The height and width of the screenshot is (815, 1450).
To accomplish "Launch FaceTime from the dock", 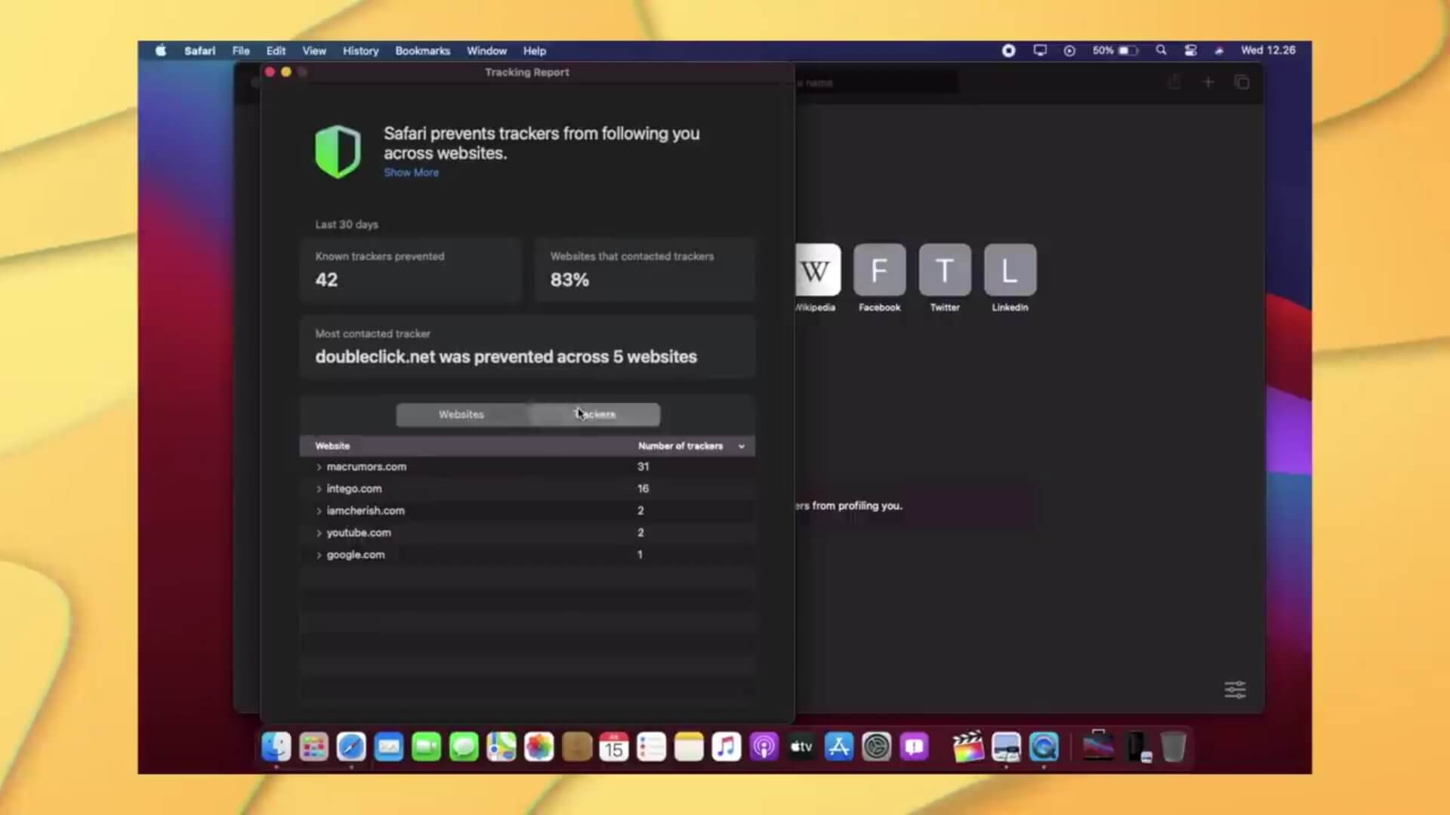I will tap(426, 747).
